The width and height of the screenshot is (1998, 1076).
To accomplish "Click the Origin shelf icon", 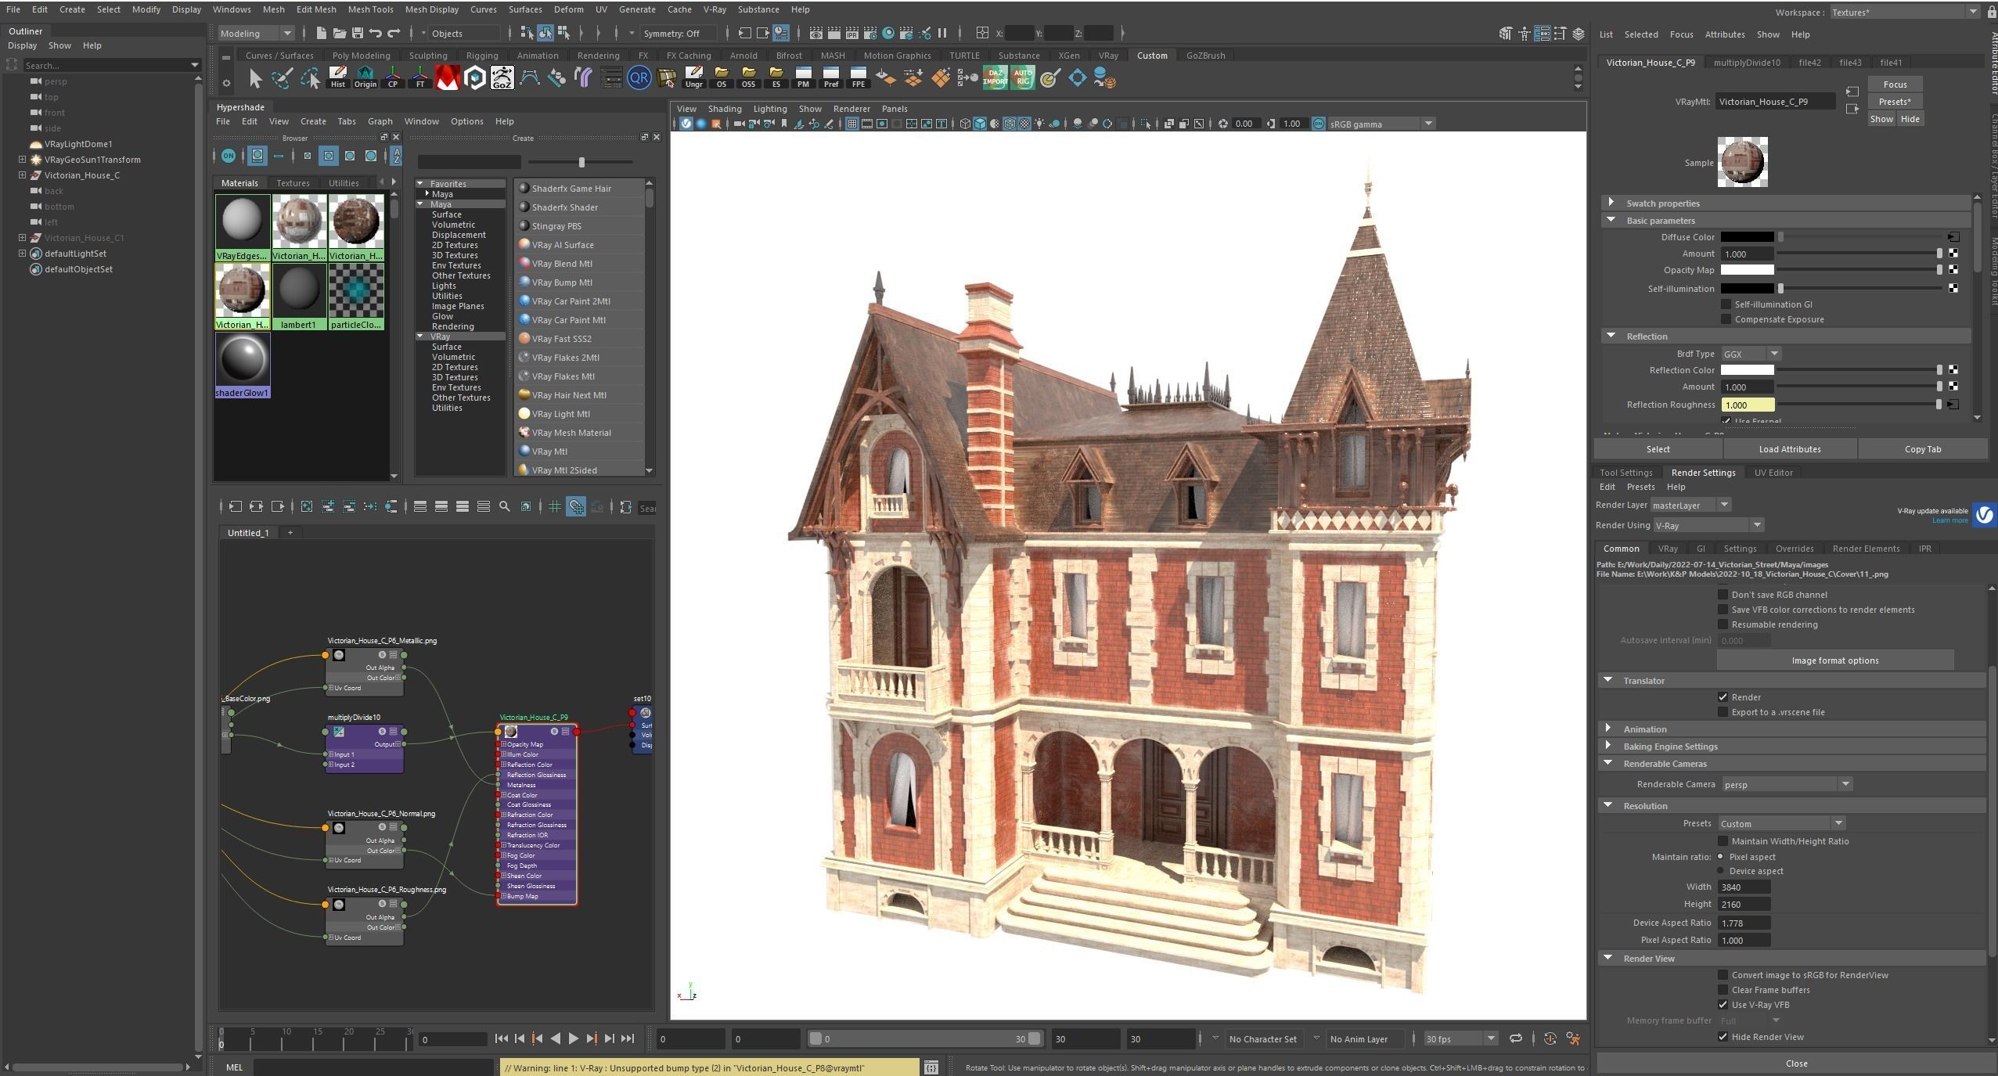I will coord(365,77).
